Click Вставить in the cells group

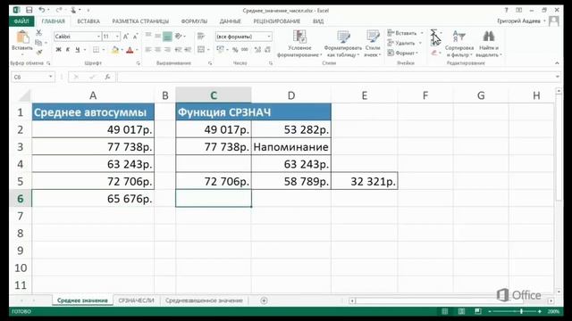[x=405, y=33]
